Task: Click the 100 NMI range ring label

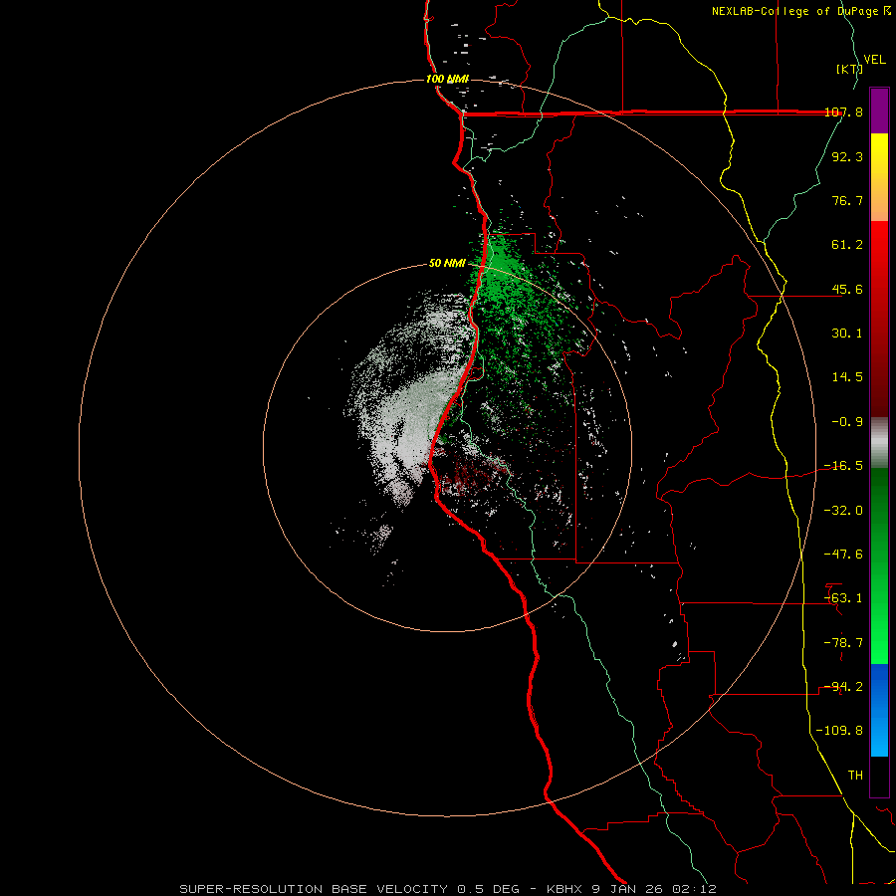Action: 447,79
